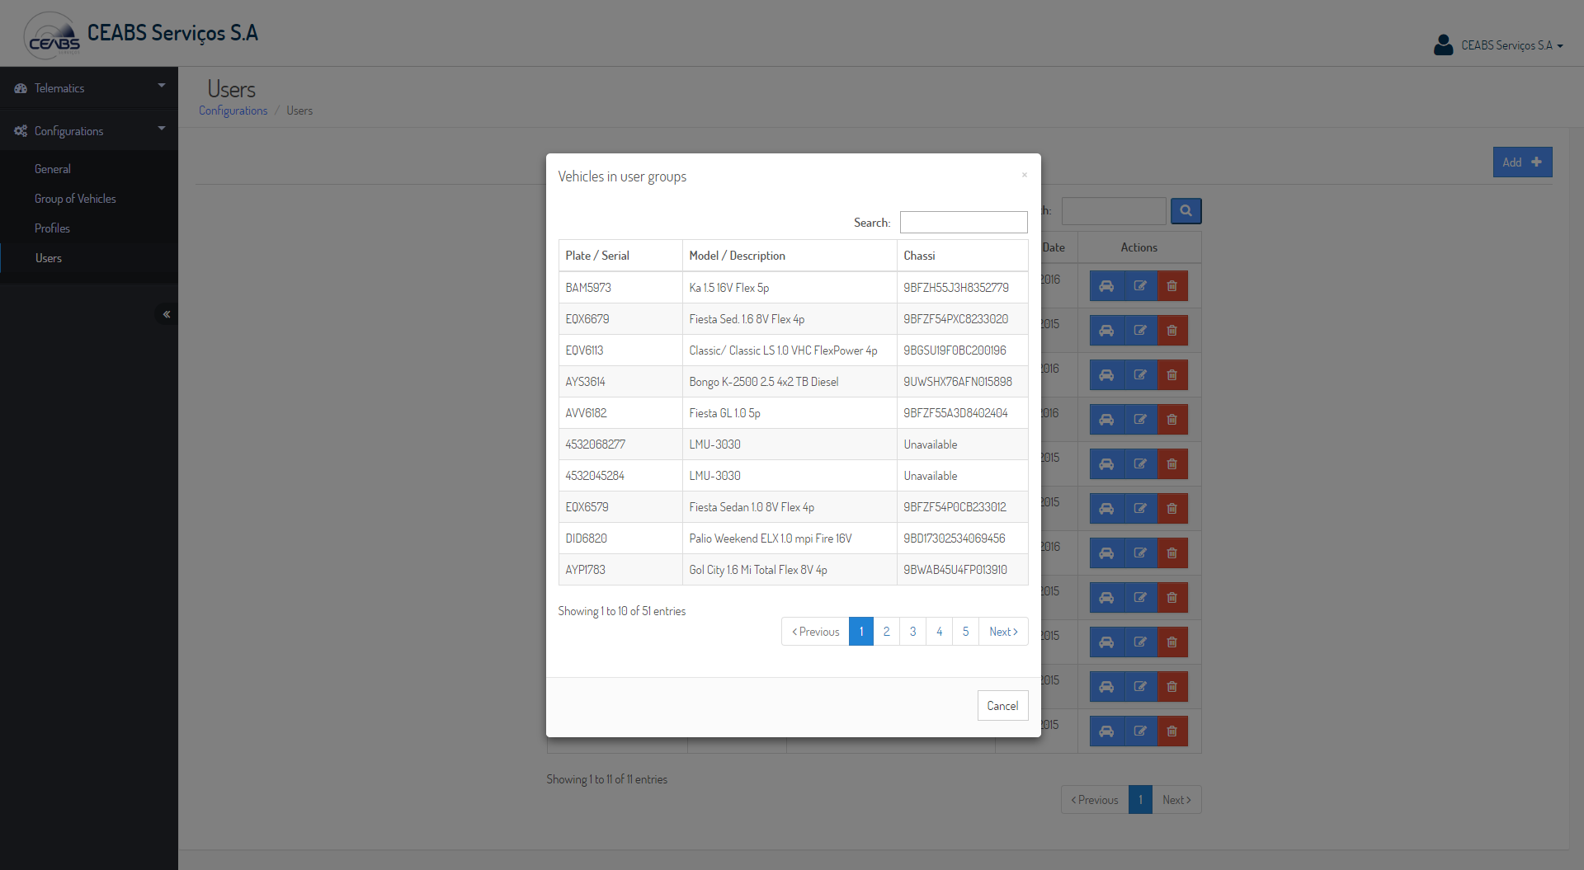Select plate AYS3614 cell
The width and height of the screenshot is (1584, 870).
click(620, 382)
